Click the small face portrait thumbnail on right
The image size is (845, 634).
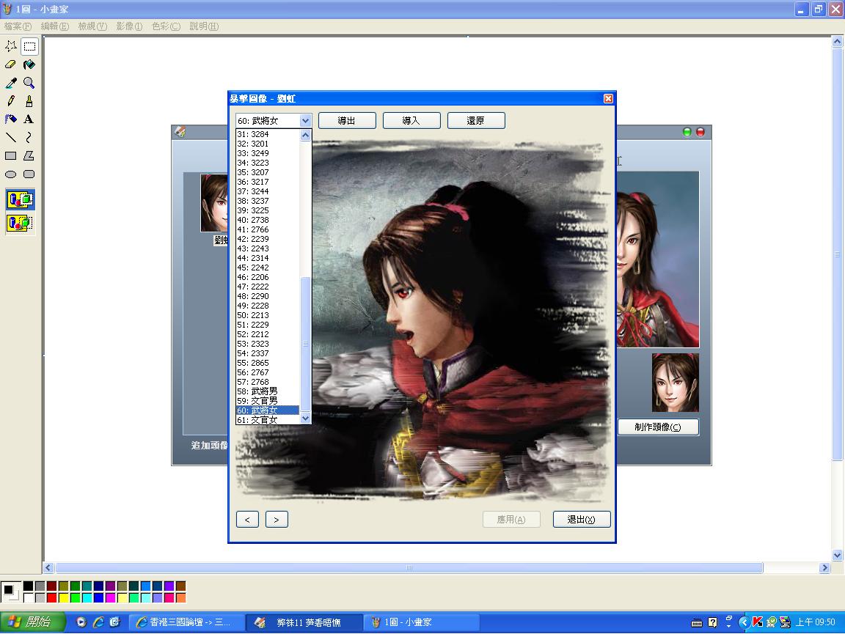[676, 383]
